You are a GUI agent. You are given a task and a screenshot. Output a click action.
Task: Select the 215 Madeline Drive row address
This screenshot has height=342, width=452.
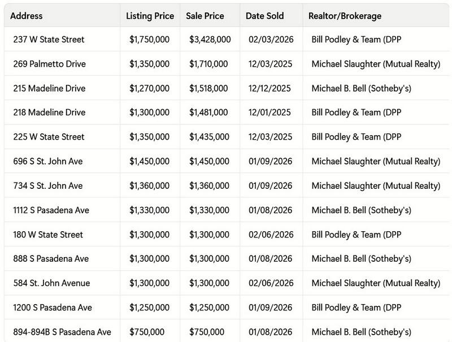(x=49, y=88)
